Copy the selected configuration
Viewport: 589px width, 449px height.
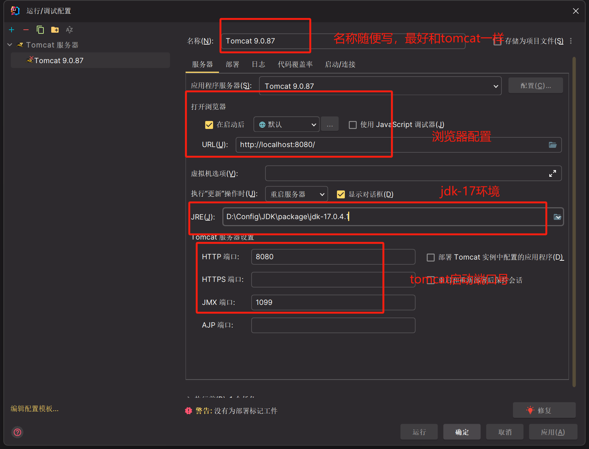40,30
